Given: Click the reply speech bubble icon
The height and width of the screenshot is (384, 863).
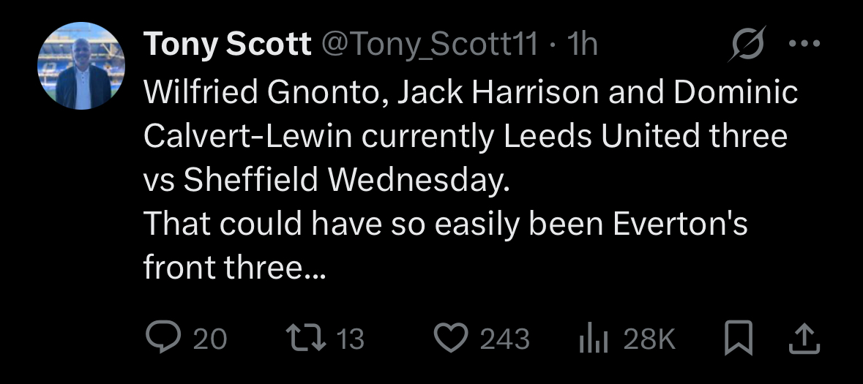Looking at the screenshot, I should 162,338.
